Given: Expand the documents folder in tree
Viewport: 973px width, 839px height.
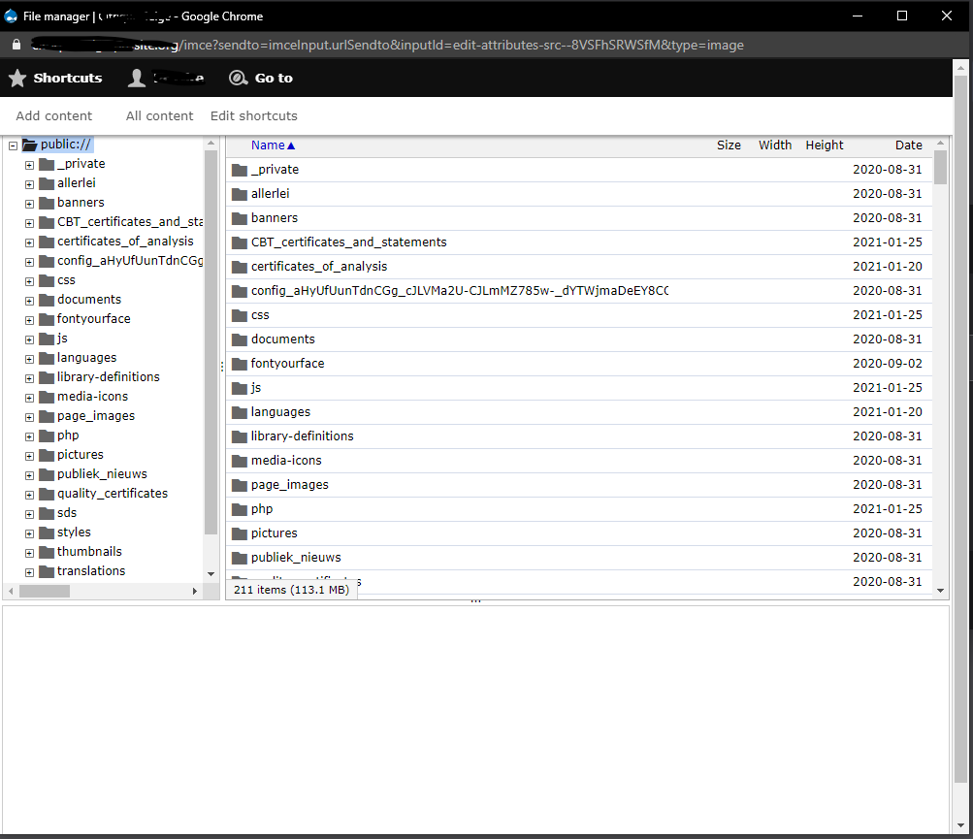Looking at the screenshot, I should (x=29, y=301).
